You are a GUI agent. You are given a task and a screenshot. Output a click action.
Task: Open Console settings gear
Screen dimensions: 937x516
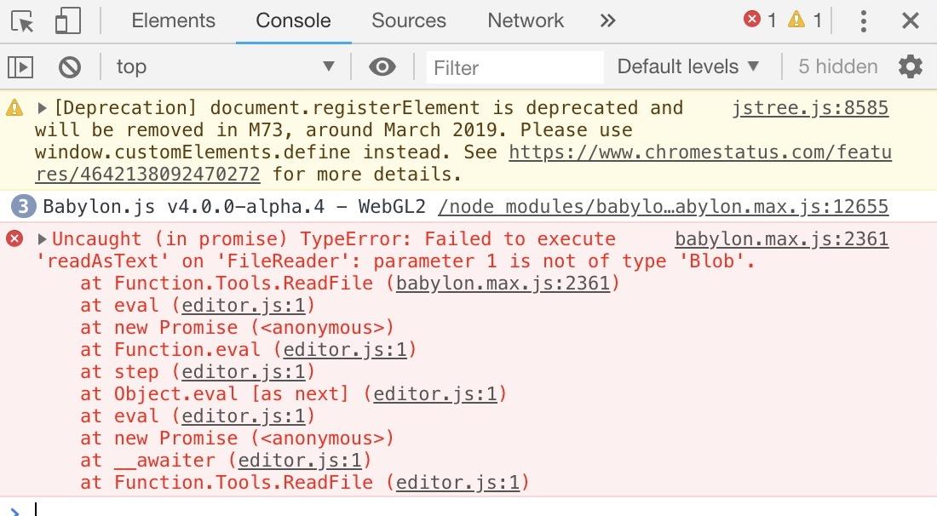pyautogui.click(x=910, y=66)
